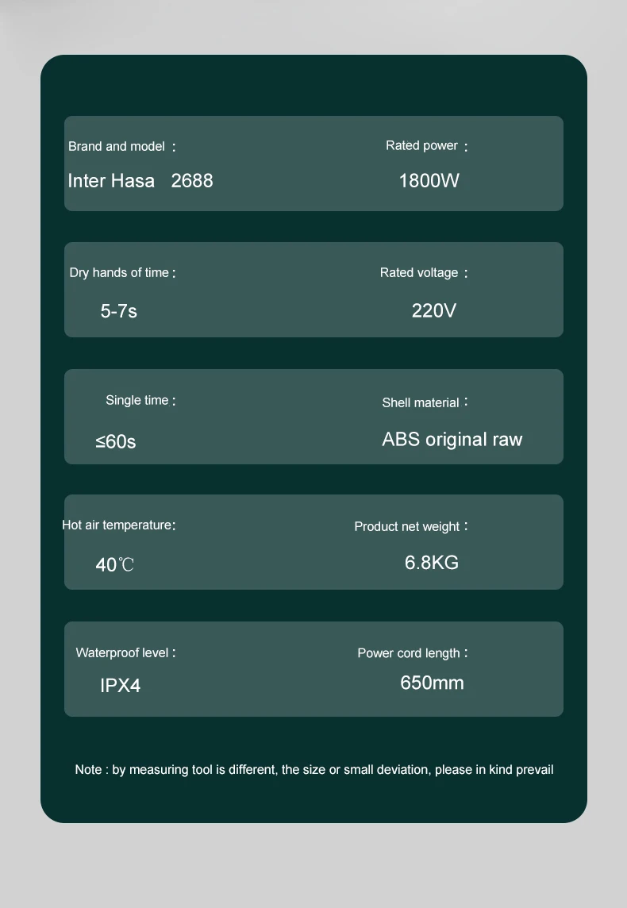This screenshot has height=908, width=627.
Task: Select the 'ABS original raw' text
Action: tap(452, 440)
